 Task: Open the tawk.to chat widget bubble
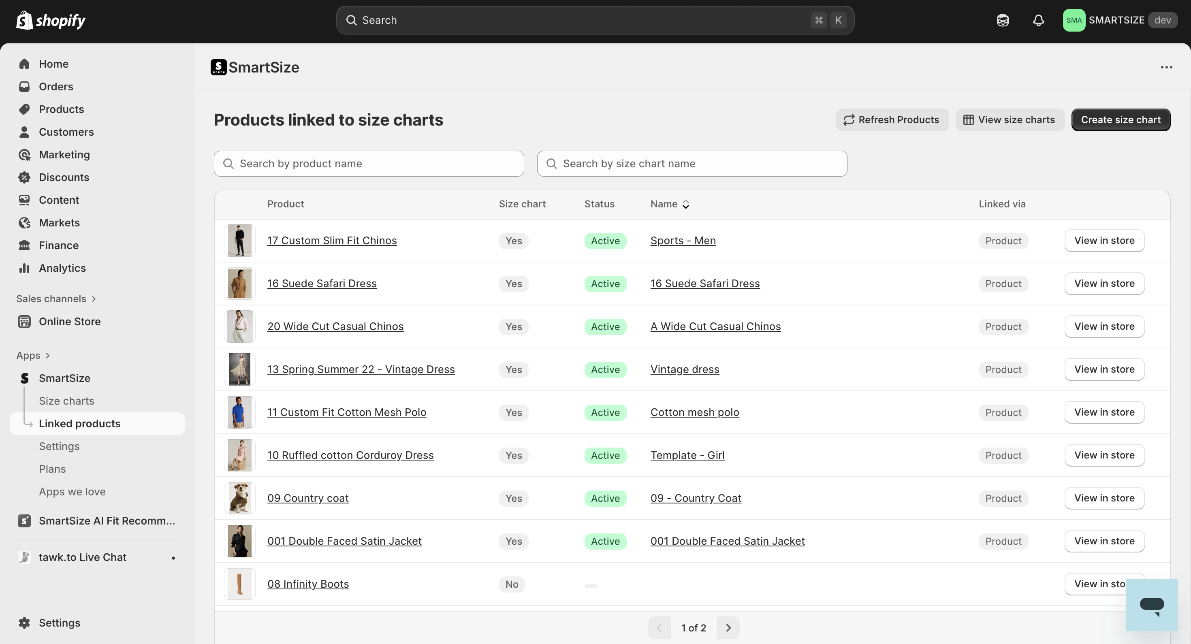tap(1151, 605)
